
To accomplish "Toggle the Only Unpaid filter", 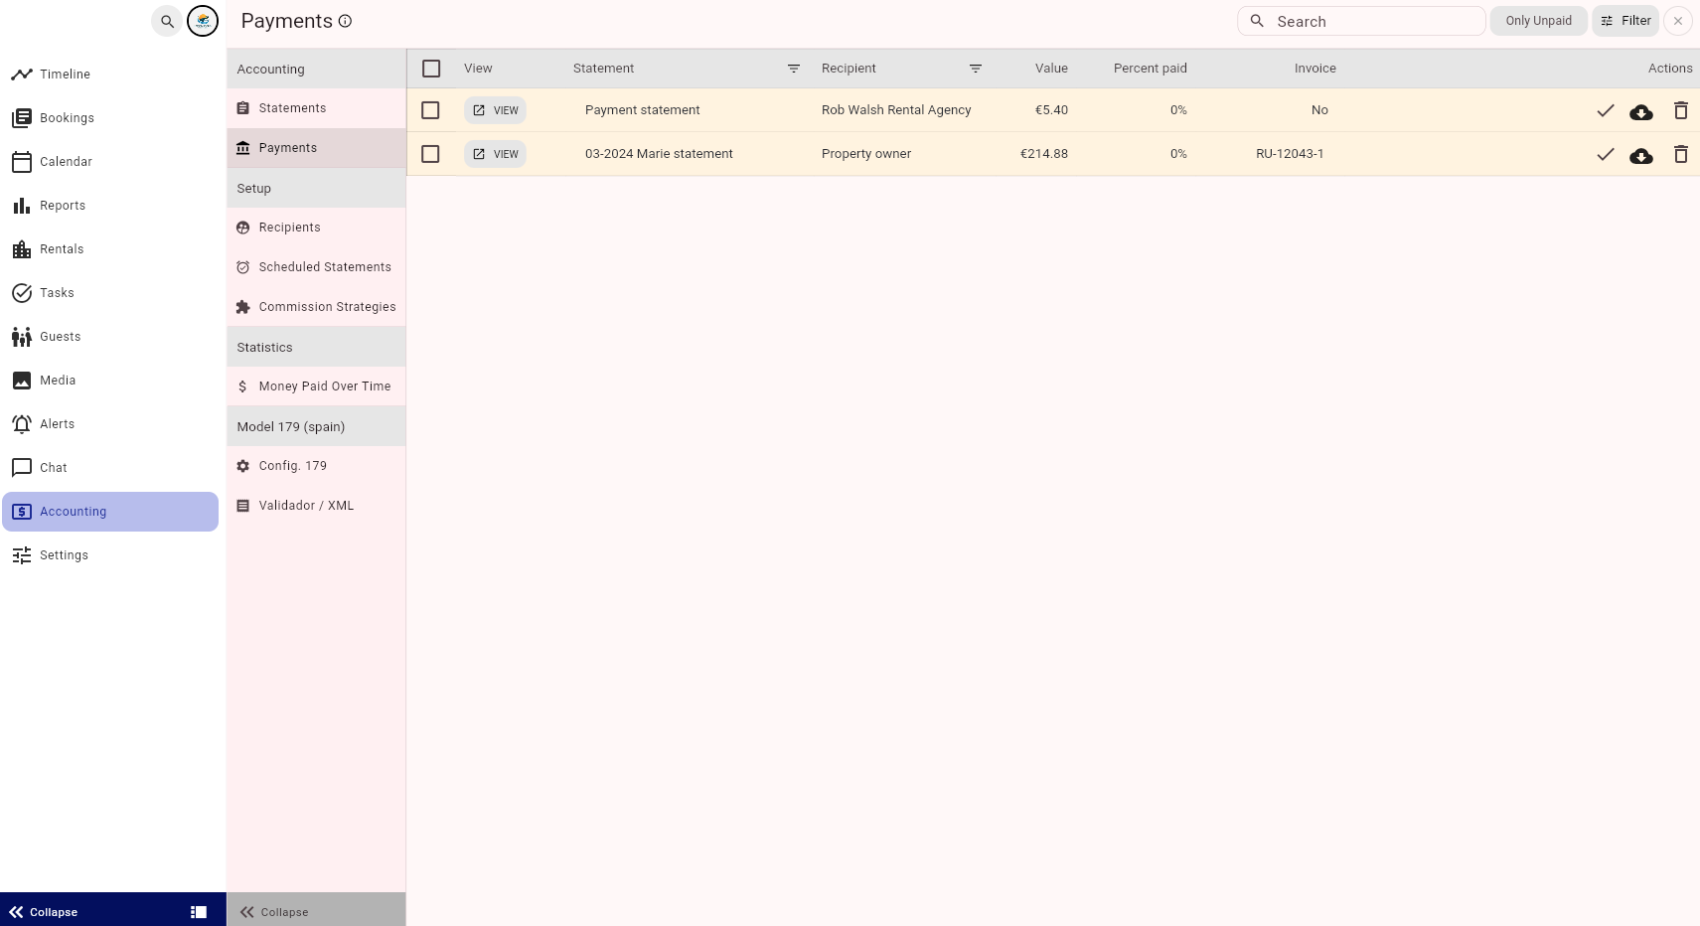I will [x=1538, y=21].
